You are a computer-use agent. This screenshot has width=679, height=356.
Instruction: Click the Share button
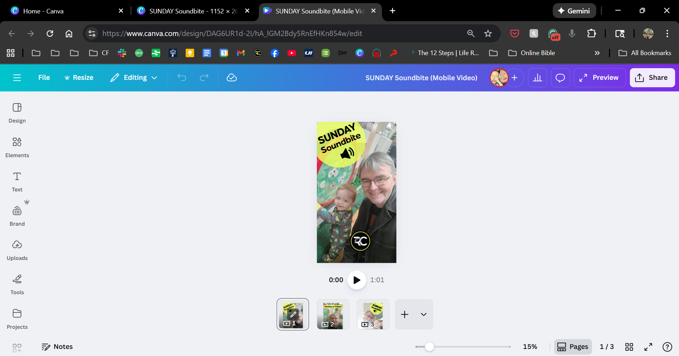point(652,78)
